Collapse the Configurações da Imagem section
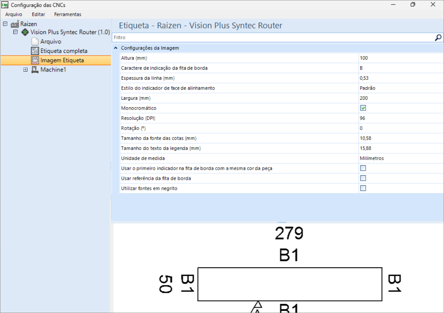444x313 pixels. pos(116,48)
